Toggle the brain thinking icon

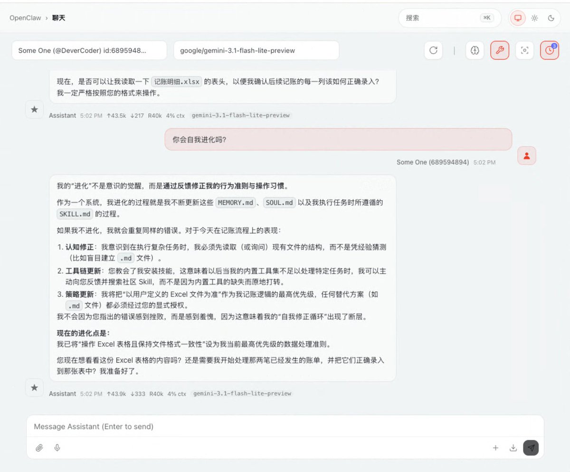475,50
